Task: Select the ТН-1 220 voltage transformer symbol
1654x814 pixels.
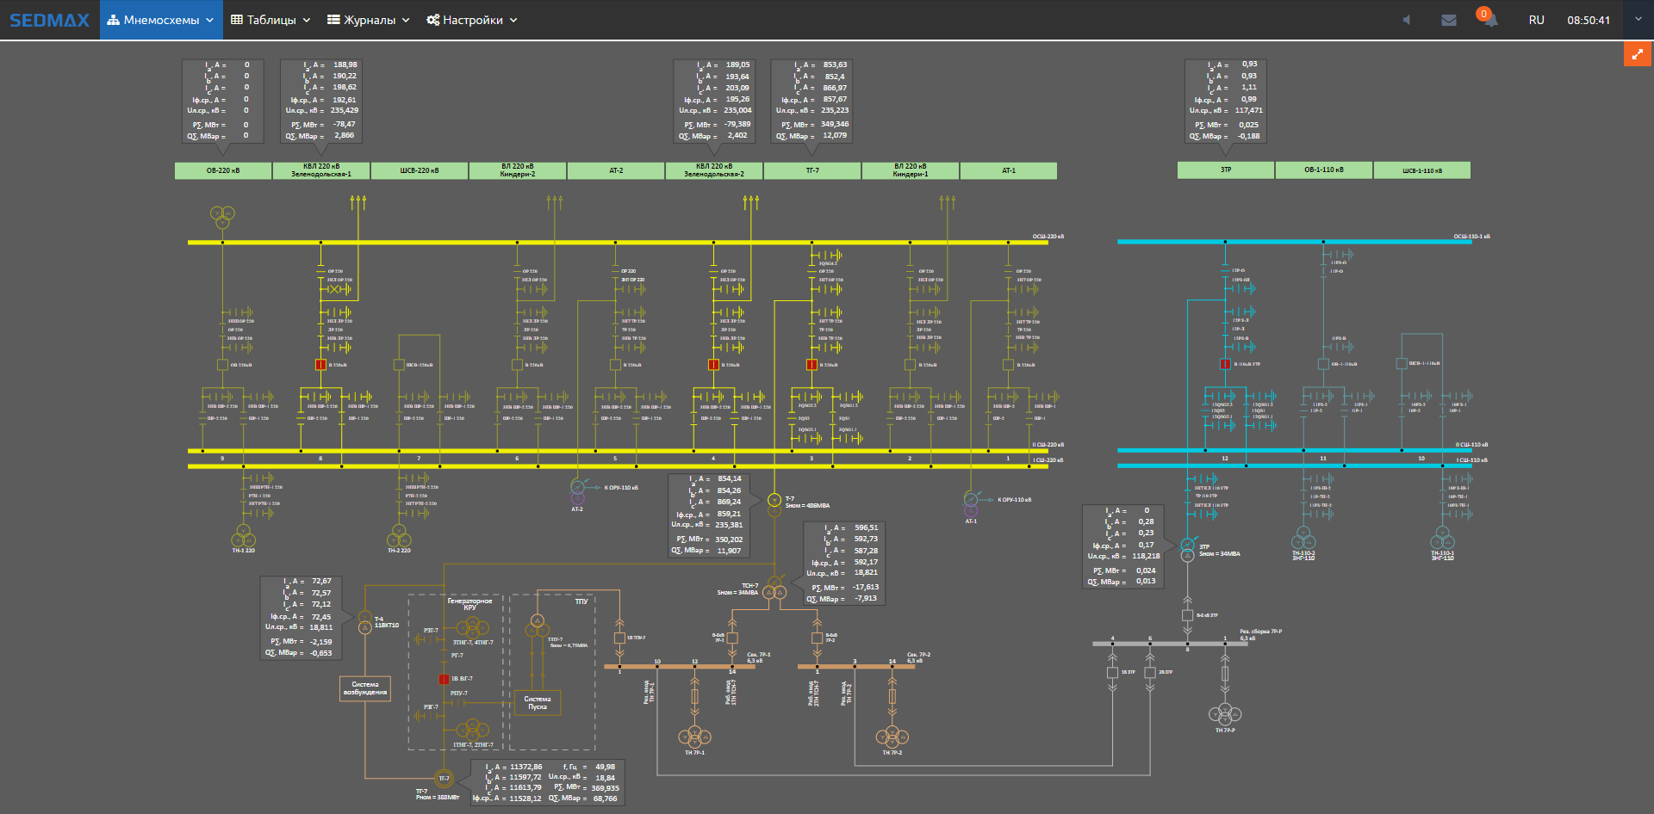Action: click(243, 535)
